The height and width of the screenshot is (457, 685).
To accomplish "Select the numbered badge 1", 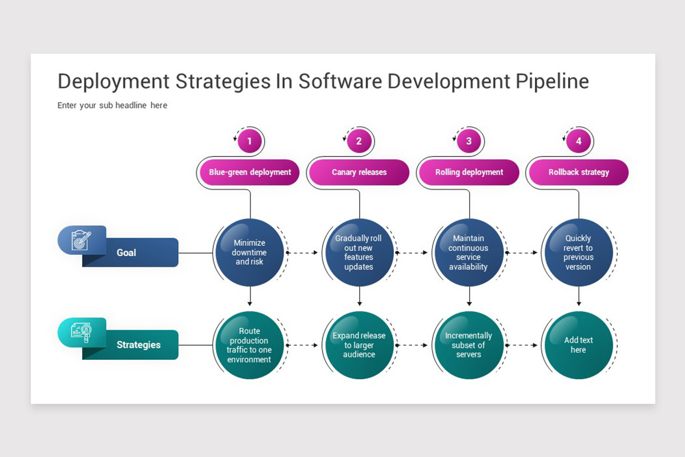I will (x=249, y=141).
